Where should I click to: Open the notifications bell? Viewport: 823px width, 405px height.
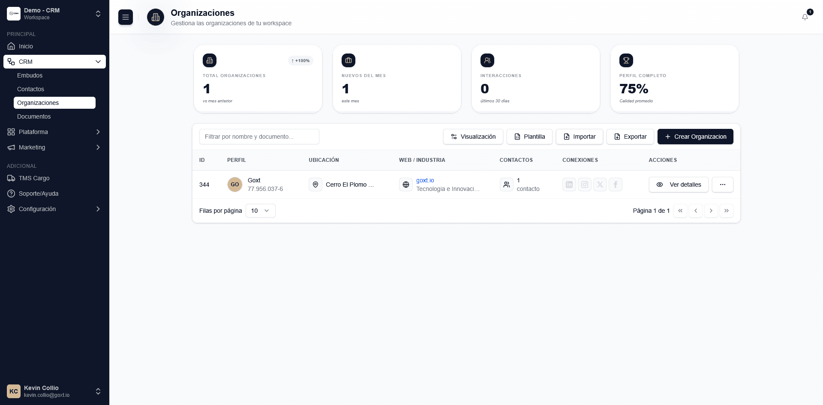(x=805, y=17)
